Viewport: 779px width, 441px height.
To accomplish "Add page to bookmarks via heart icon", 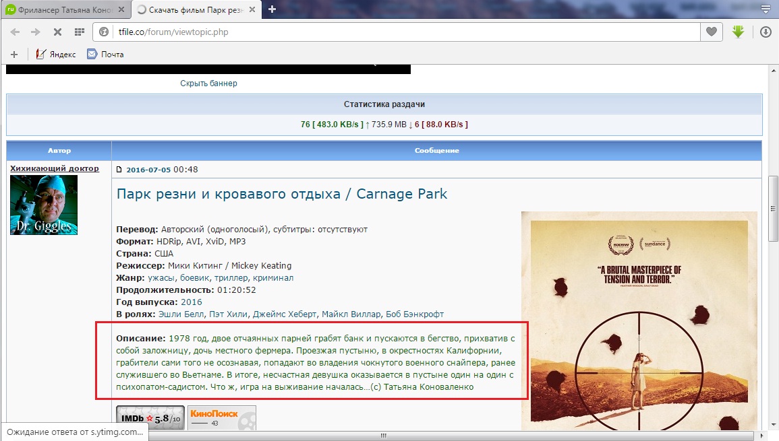I will [712, 32].
